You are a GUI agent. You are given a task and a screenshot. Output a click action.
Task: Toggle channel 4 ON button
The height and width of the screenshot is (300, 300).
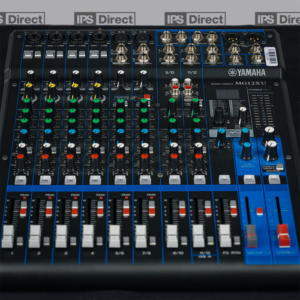pos(95,180)
